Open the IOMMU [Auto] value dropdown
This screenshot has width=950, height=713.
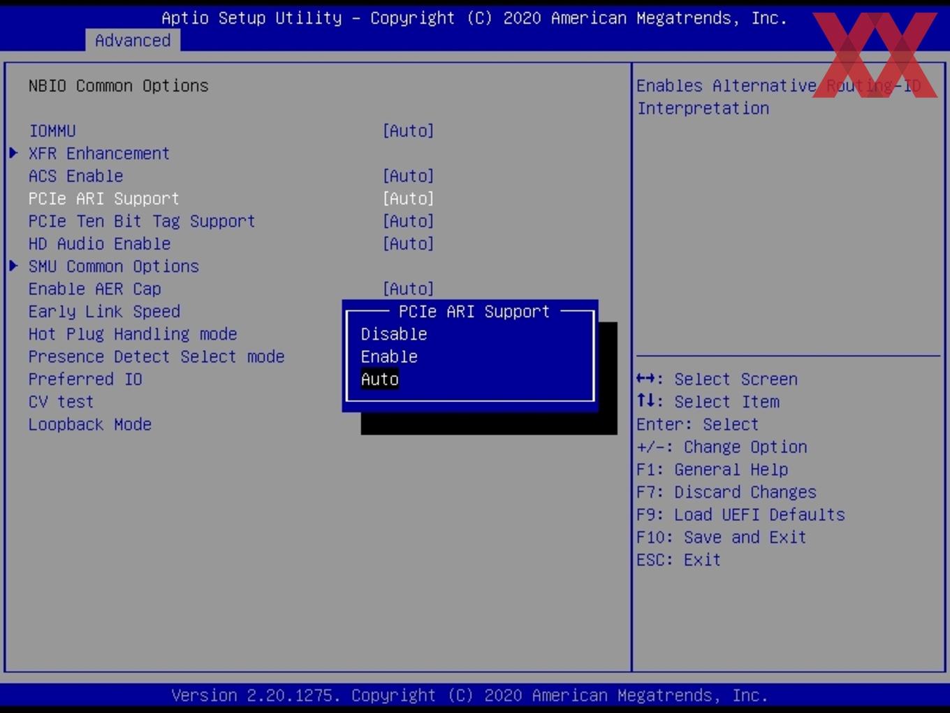(409, 131)
